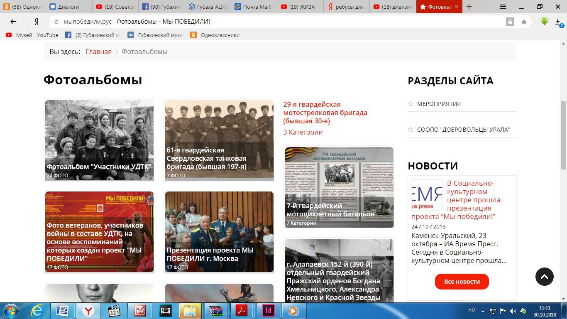Open the film strip video app in taskbar
Viewport: 567px width, 319px height.
pos(166,311)
